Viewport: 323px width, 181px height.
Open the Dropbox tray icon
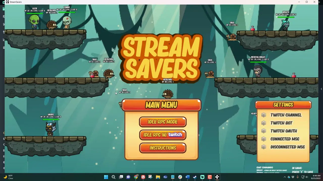point(293,177)
